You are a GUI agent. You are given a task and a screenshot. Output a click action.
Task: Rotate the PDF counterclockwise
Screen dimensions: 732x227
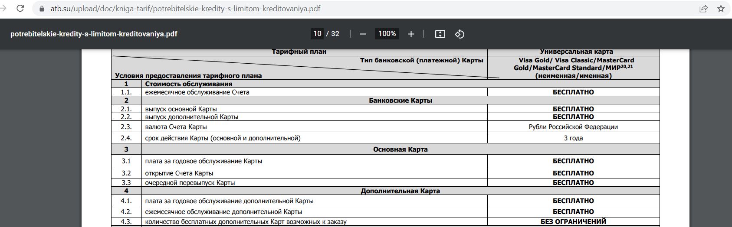tap(460, 34)
